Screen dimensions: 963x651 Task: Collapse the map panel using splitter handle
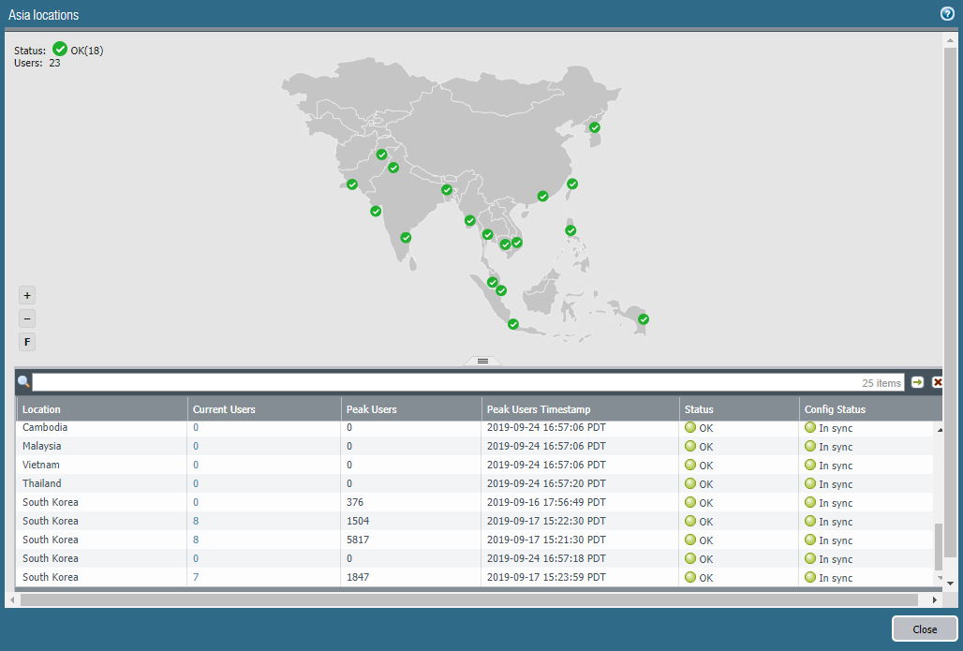click(x=482, y=361)
